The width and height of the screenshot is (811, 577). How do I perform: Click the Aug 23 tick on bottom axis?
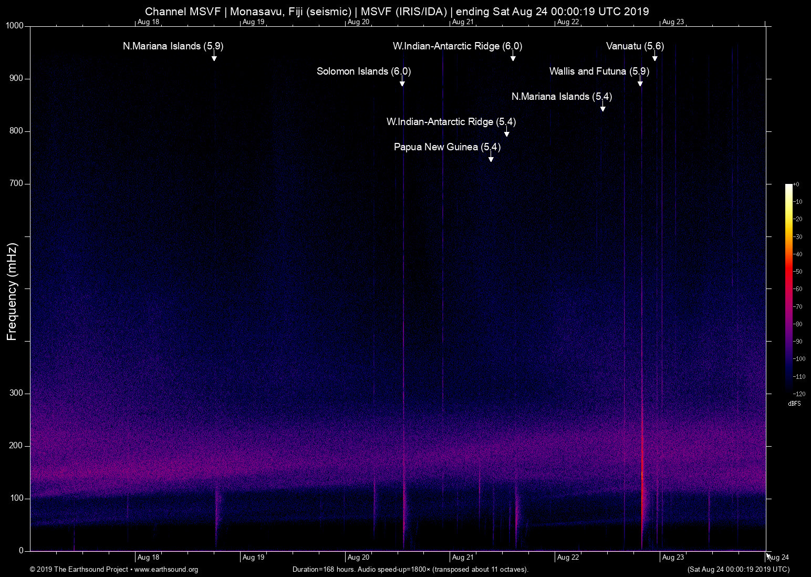click(673, 557)
